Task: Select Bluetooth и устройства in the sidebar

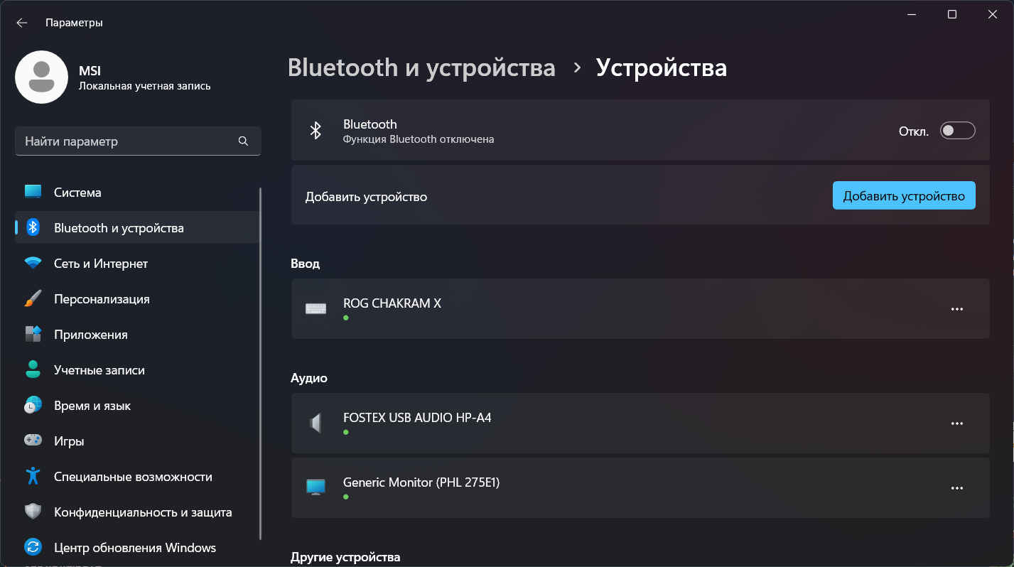Action: pos(137,228)
